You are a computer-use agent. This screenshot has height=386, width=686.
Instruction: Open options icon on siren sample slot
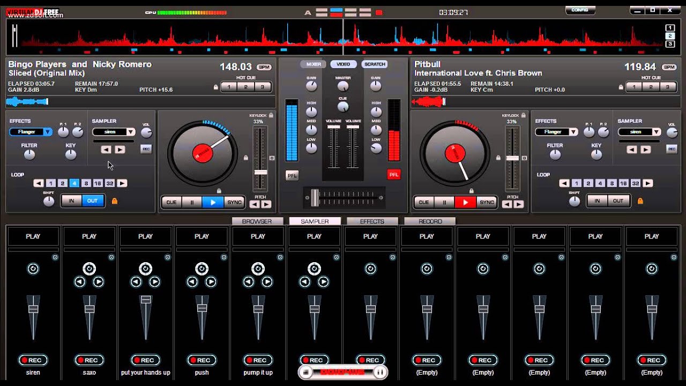tap(55, 257)
